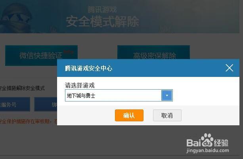The width and height of the screenshot is (243, 159).
Task: Select the 地下城与勇士 combo box field
Action: coord(119,96)
